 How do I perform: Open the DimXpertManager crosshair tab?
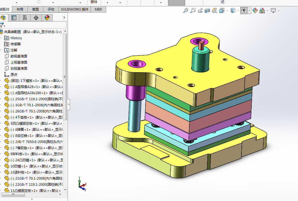pos(36,18)
